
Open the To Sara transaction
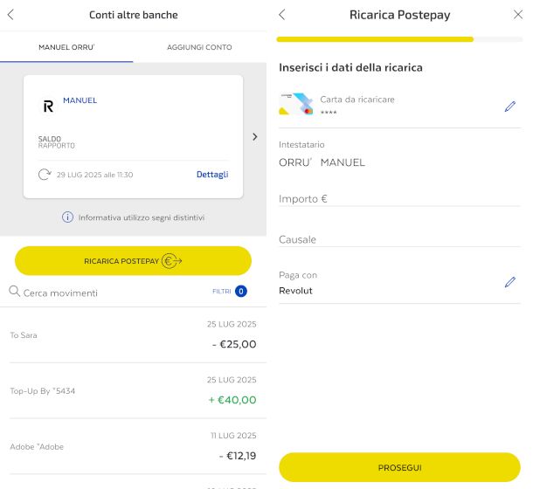(133, 335)
